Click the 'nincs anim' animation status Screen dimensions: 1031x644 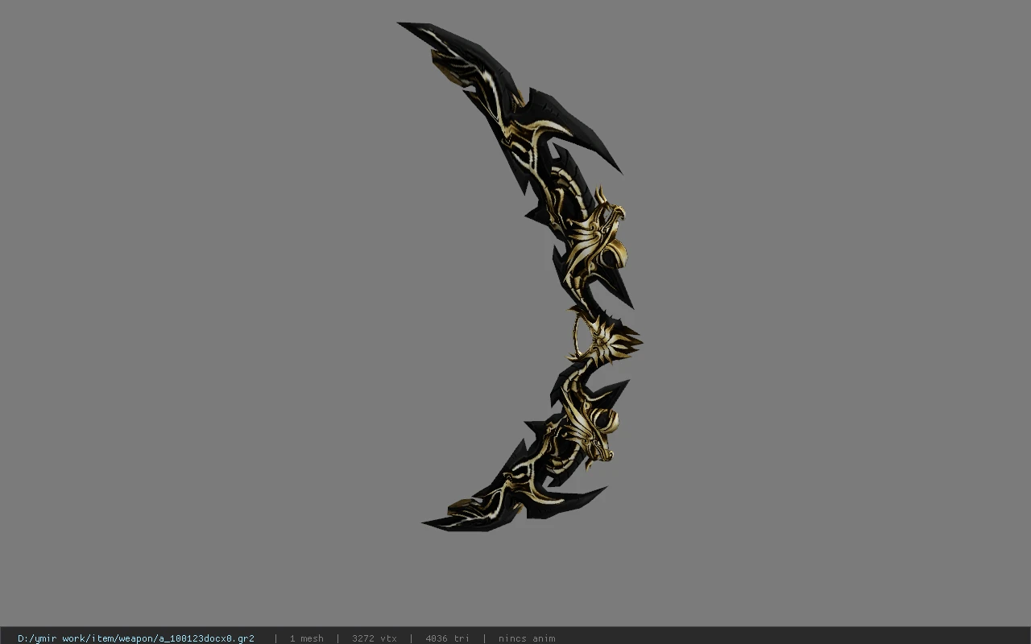click(x=527, y=638)
